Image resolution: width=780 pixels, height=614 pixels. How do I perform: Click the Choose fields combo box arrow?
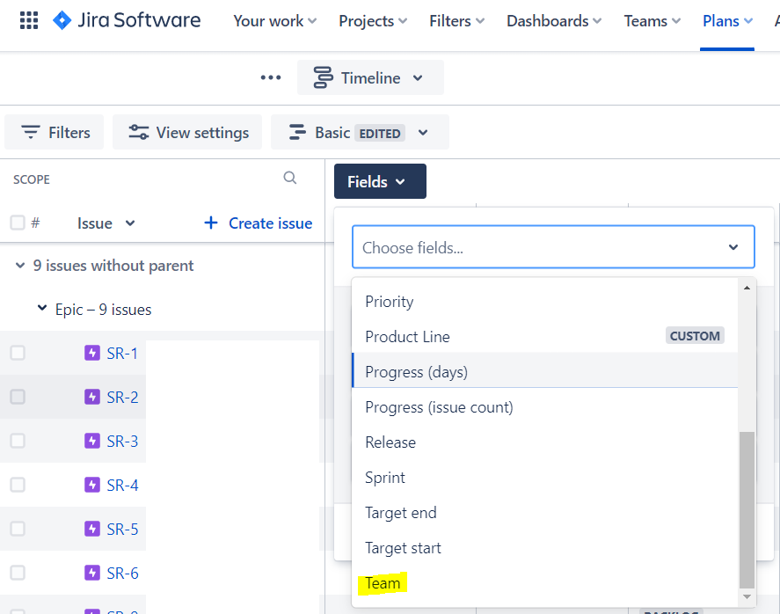(x=733, y=247)
